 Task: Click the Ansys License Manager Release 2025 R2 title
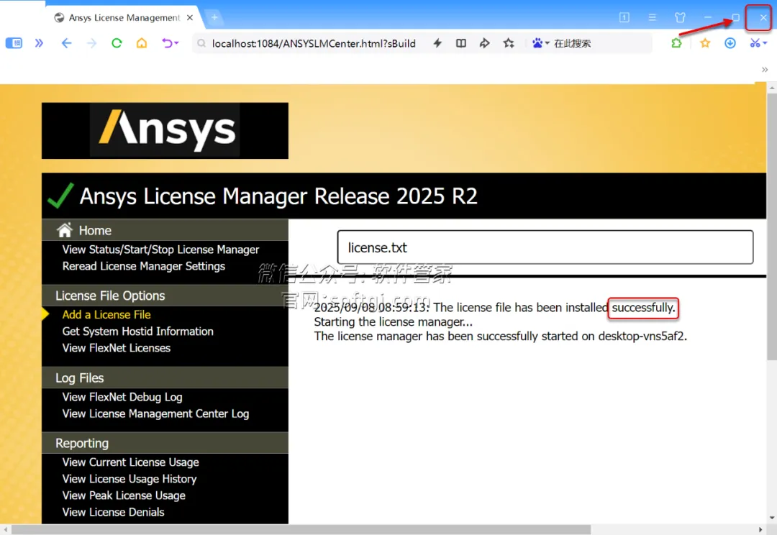point(278,196)
